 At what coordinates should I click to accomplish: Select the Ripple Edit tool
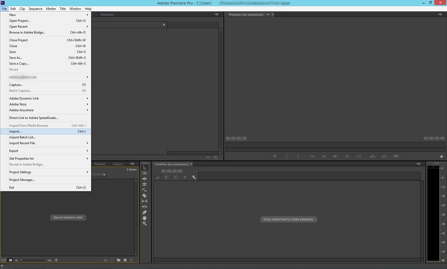point(144,179)
